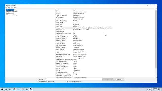Expand the Components tree node
162x91 pixels.
(6, 13)
